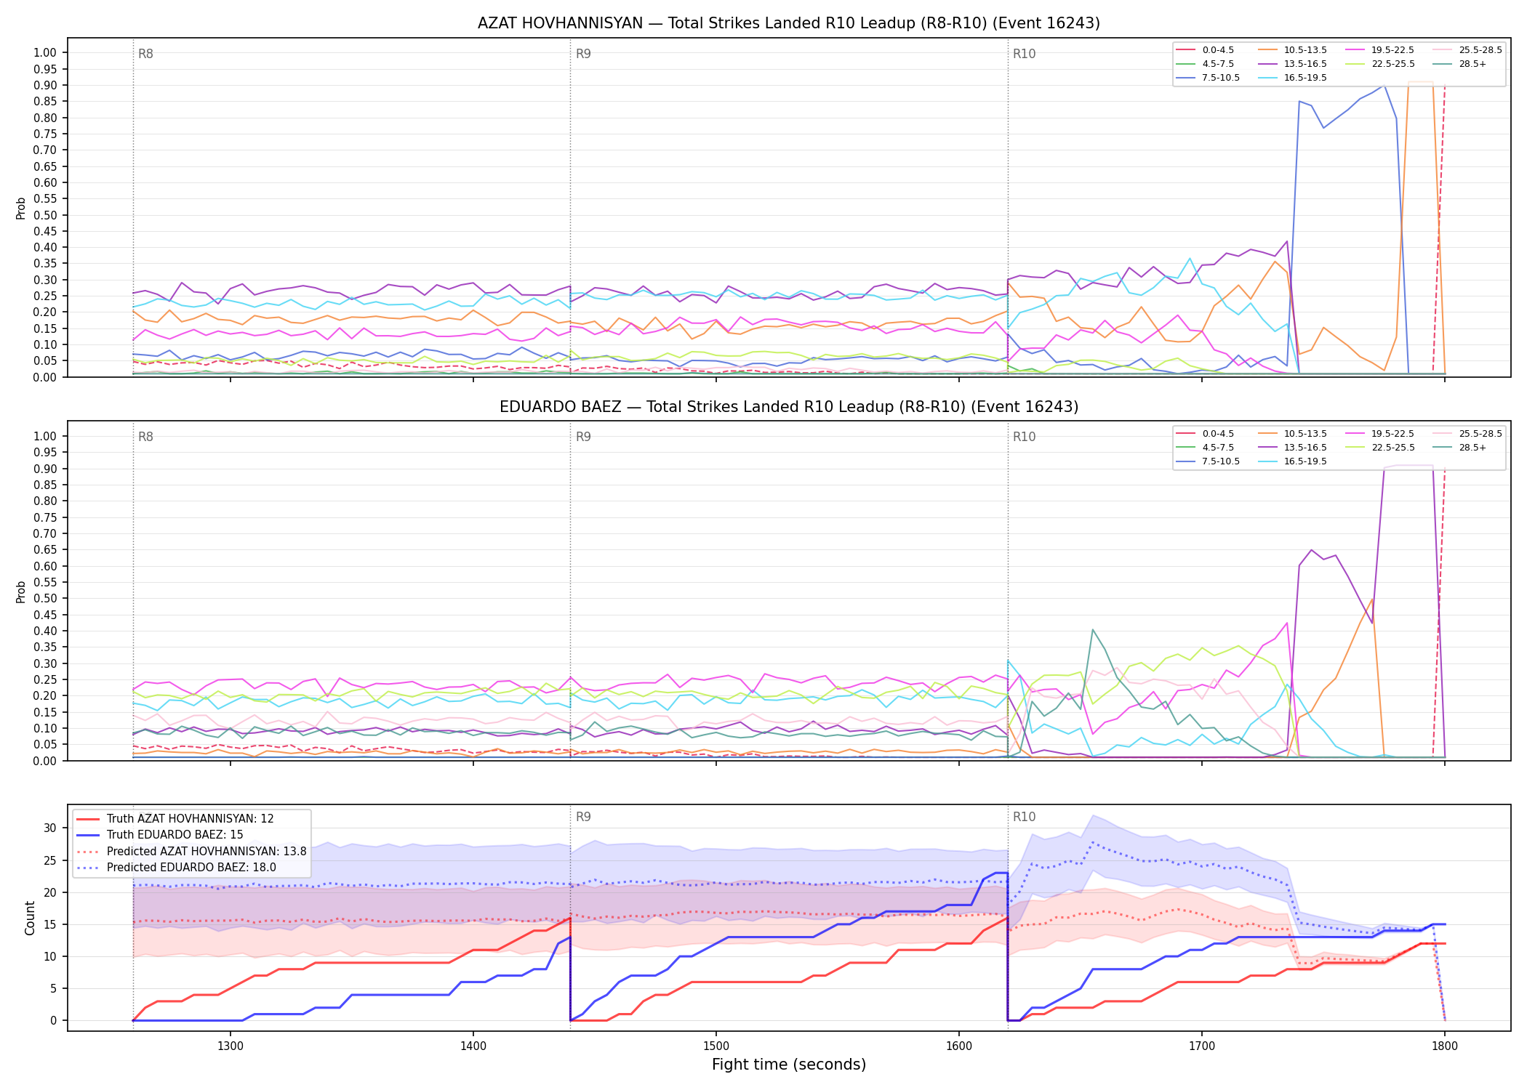Click the 'Fight time (seconds)' axis label
1527x1090 pixels.
(789, 1065)
